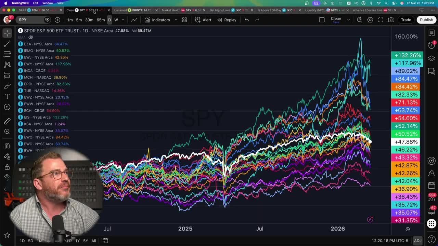The height and width of the screenshot is (246, 438).
Task: Open the alerts clock panel
Action: click(431, 45)
